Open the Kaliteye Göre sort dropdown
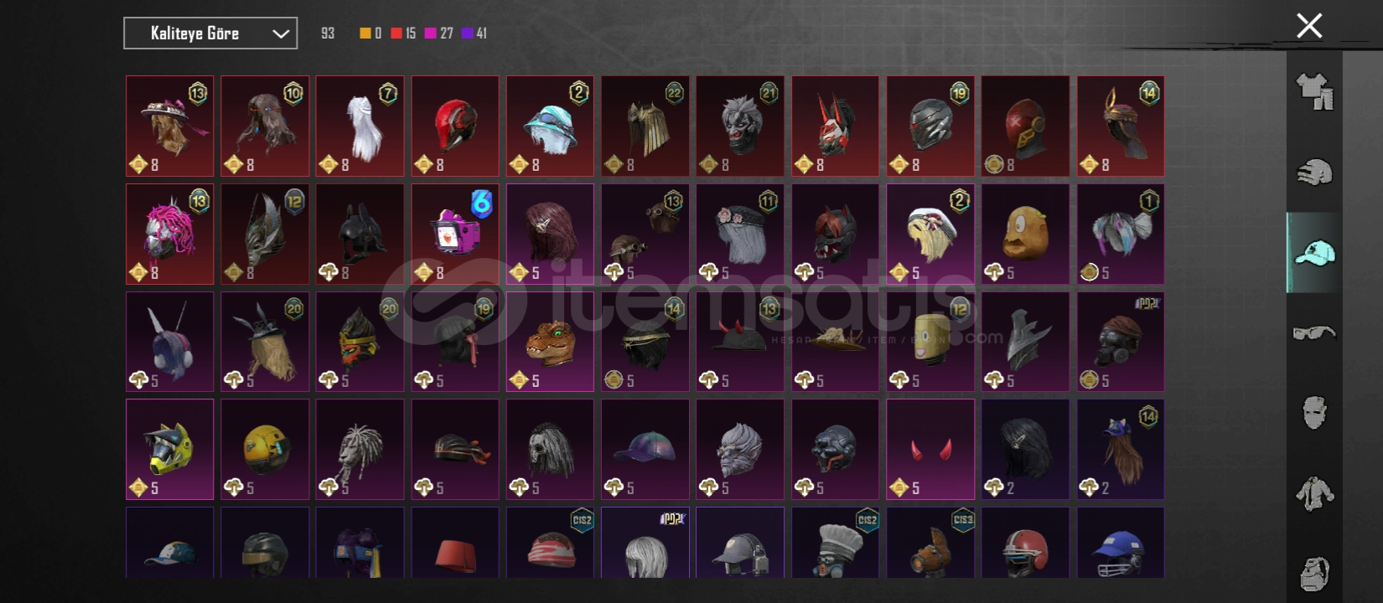 coord(210,33)
